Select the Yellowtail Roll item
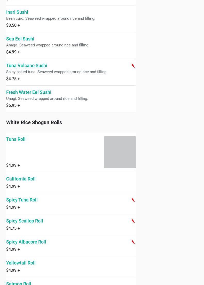The image size is (204, 285). point(21,263)
